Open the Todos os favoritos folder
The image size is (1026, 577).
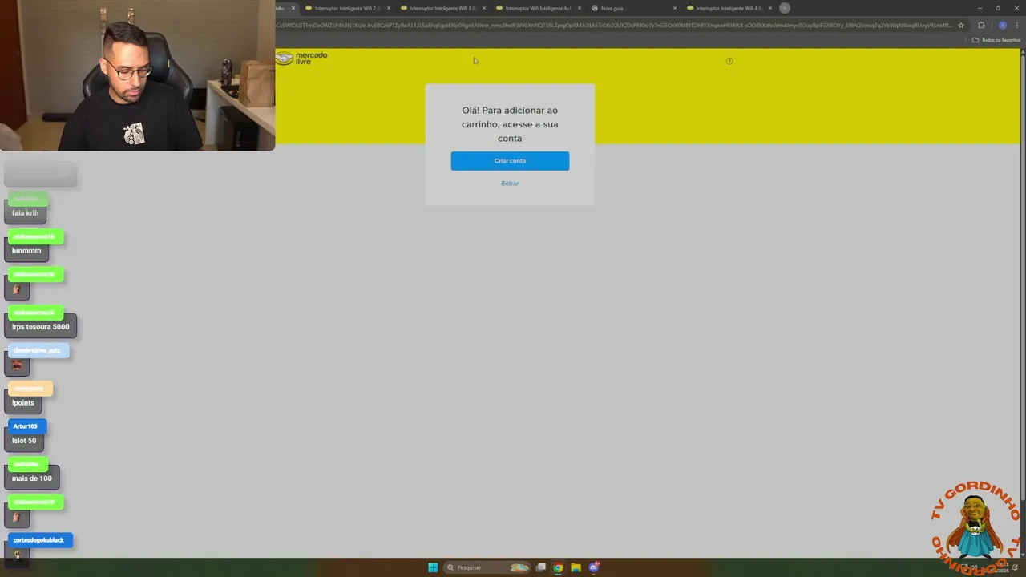coord(996,40)
